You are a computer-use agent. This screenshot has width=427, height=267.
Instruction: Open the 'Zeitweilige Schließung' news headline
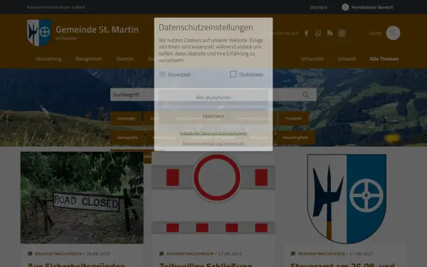coord(206,265)
